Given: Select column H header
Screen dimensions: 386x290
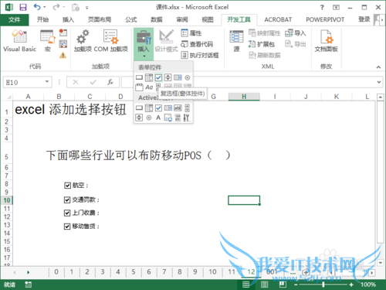Looking at the screenshot, I should [x=244, y=97].
